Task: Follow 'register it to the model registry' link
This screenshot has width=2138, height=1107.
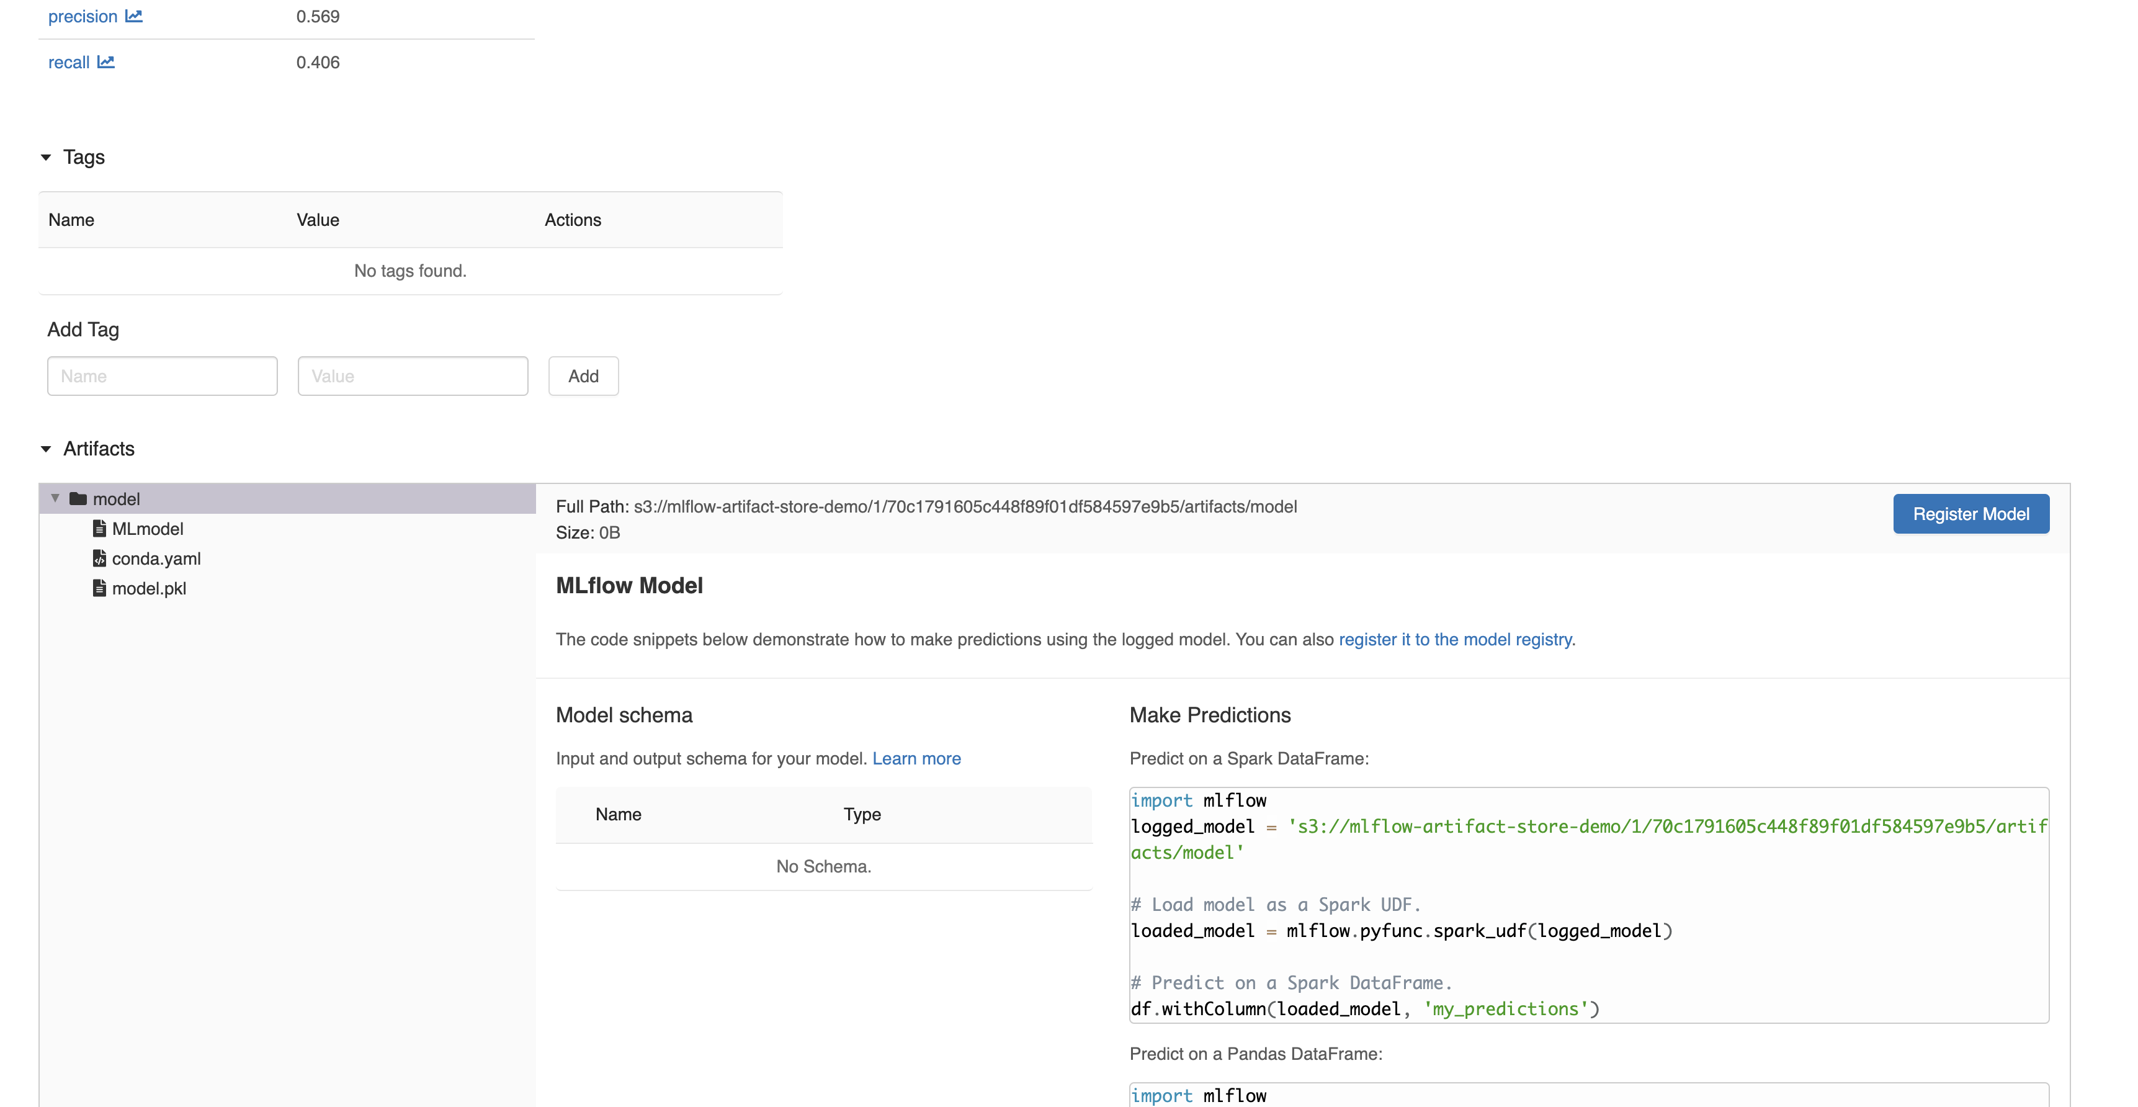Action: [1454, 639]
